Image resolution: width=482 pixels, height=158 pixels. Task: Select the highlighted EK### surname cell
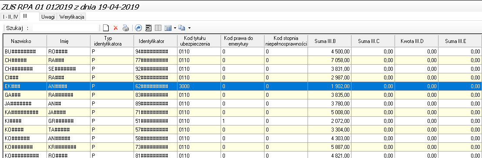click(x=25, y=86)
